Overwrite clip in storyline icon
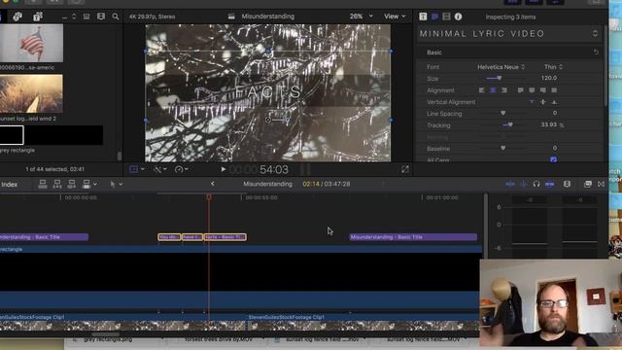Viewport: 622px width, 350px height. (86, 184)
